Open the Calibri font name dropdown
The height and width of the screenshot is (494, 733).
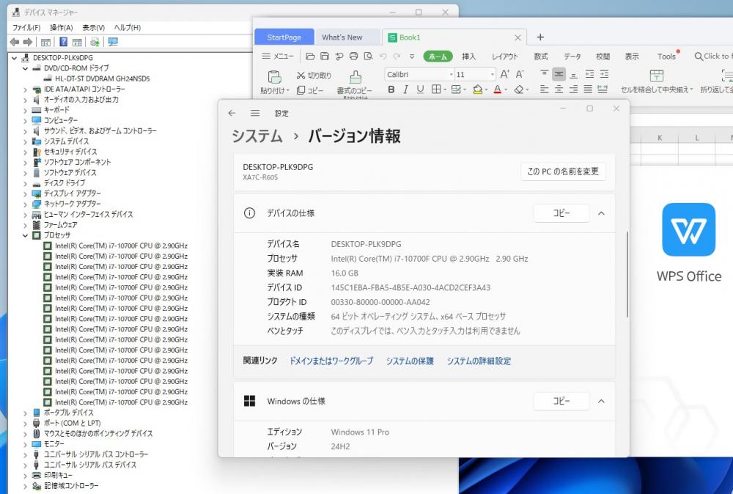[x=451, y=74]
